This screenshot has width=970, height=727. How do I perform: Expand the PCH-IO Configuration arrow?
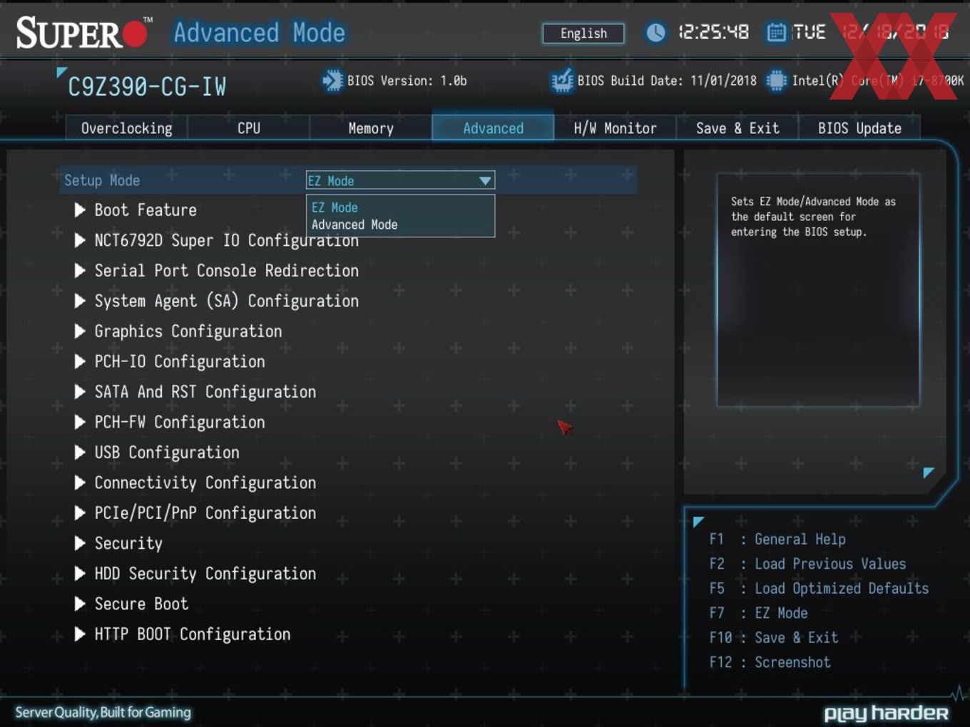tap(80, 361)
